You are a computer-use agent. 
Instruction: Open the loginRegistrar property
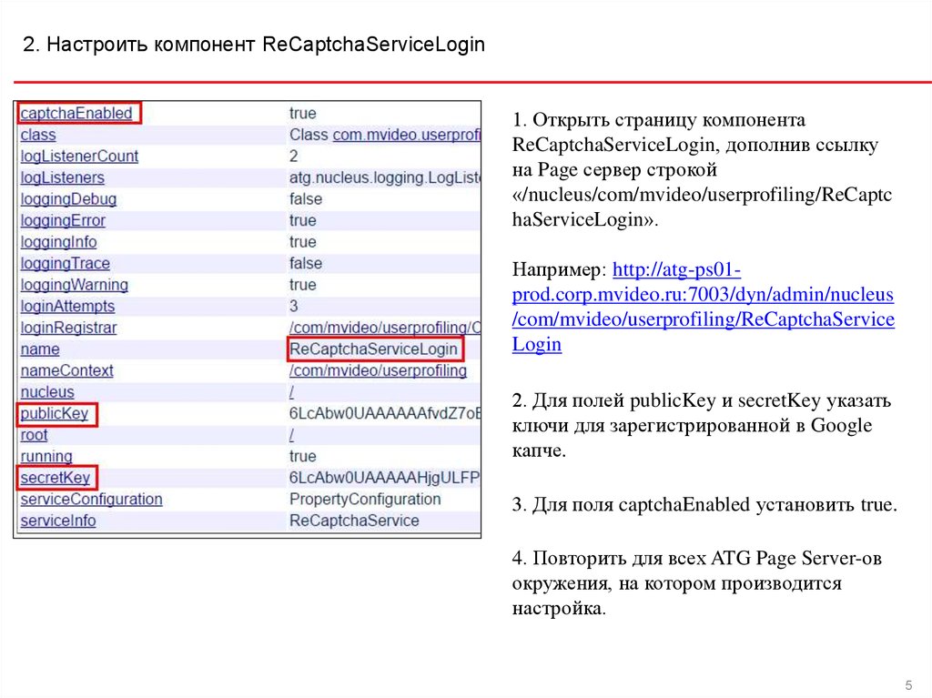[68, 328]
